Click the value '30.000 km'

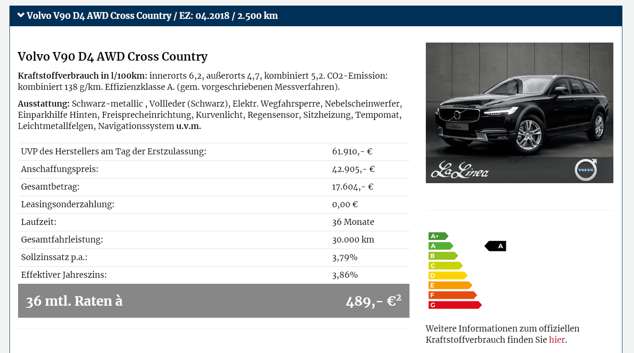(x=353, y=240)
